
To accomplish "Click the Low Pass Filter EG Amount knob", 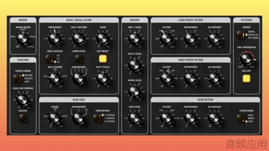I will click(214, 38).
